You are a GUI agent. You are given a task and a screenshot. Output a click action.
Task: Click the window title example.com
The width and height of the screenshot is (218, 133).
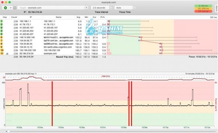(109, 2)
